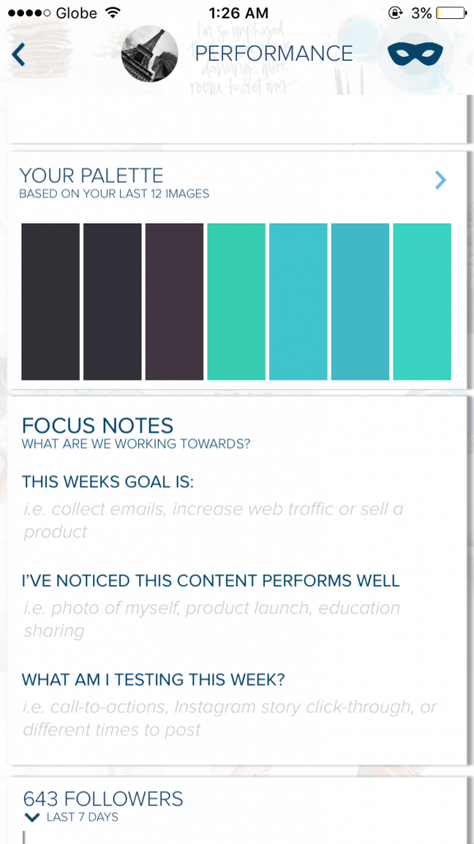Select the second dark navy swatch
This screenshot has width=474, height=844.
tap(112, 302)
